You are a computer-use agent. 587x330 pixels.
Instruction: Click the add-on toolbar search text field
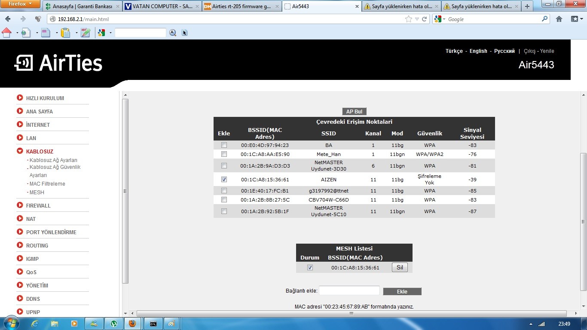click(x=141, y=33)
